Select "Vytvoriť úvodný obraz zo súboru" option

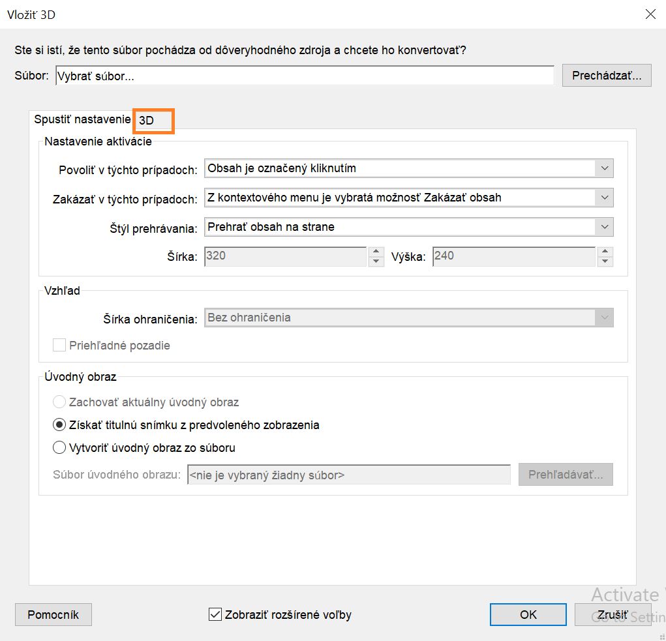(x=59, y=448)
